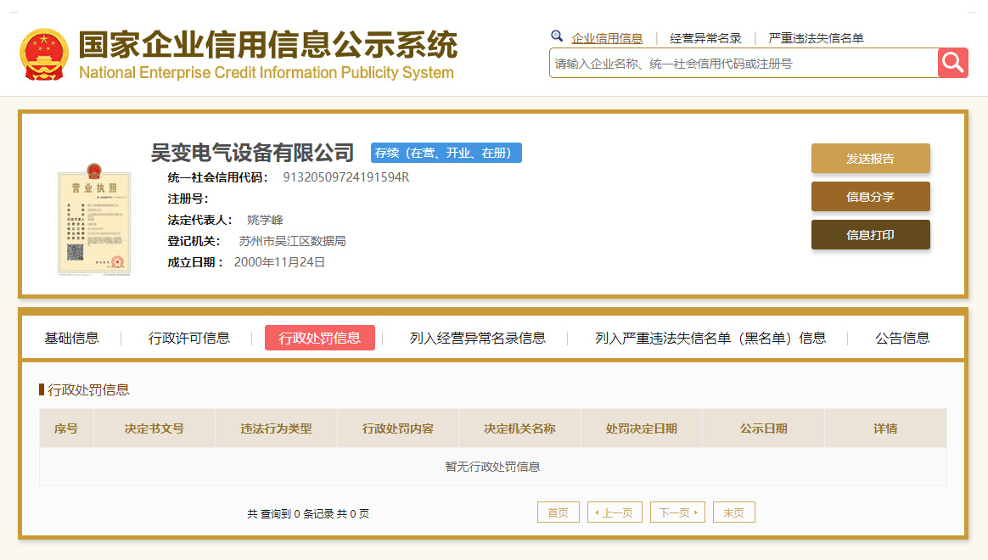The image size is (988, 560).
Task: Jump to last page with 末页
Action: [733, 512]
